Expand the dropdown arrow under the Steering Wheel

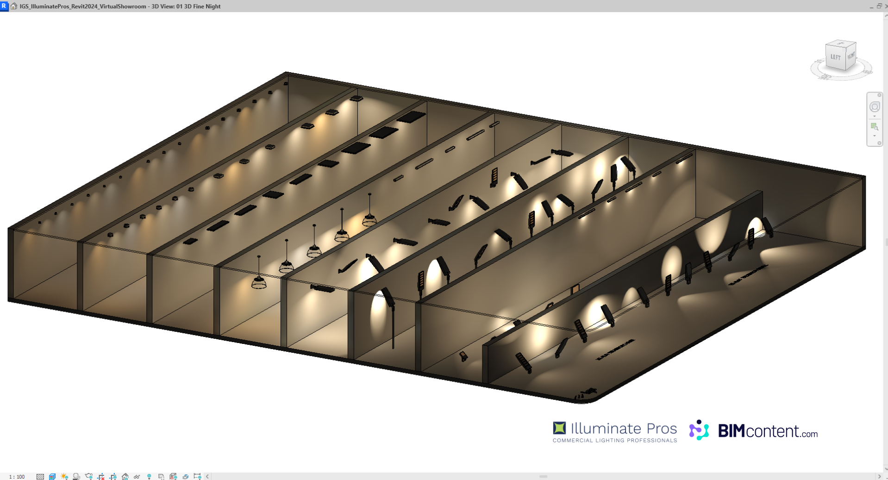point(874,117)
